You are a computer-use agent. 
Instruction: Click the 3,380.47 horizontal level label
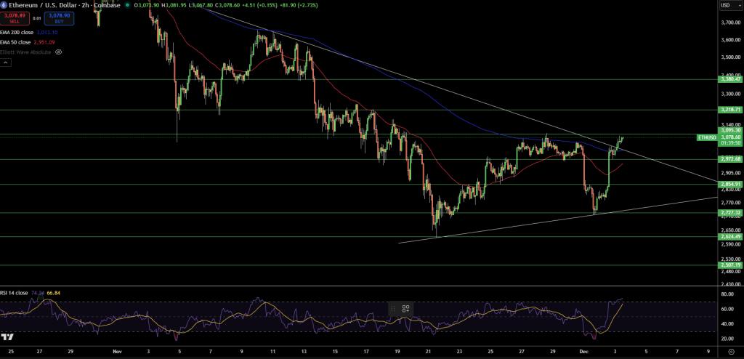pyautogui.click(x=729, y=79)
